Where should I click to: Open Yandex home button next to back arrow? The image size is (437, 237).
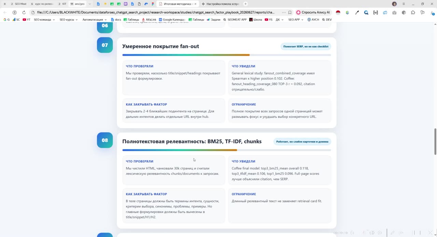(14, 12)
